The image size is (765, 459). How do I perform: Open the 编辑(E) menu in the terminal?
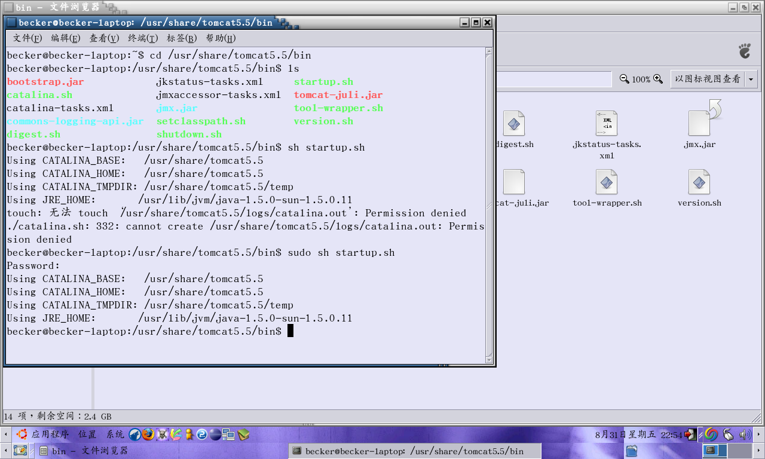tap(66, 38)
